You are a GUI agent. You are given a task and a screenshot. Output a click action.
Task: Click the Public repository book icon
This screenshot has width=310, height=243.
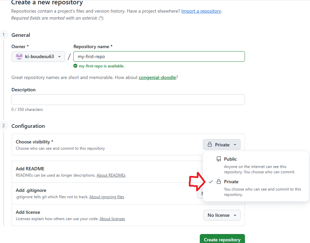pyautogui.click(x=219, y=159)
